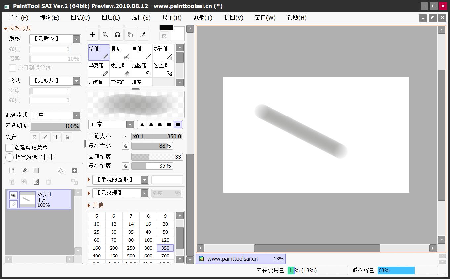Adjust the 画笔浓度 density slider

pos(157,157)
